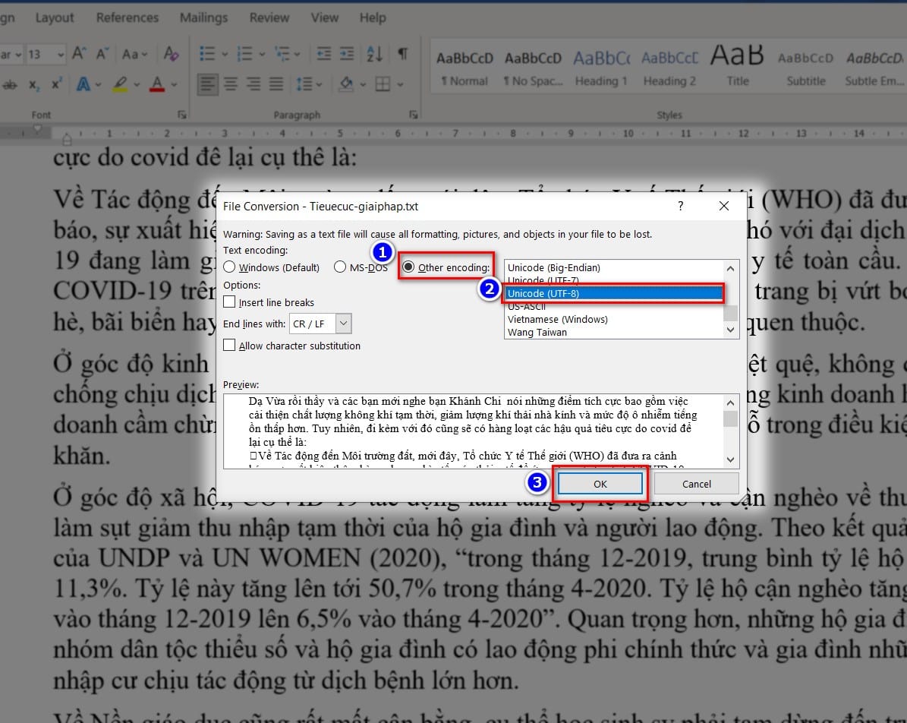Image resolution: width=907 pixels, height=723 pixels.
Task: Apply center alignment
Action: tap(230, 84)
